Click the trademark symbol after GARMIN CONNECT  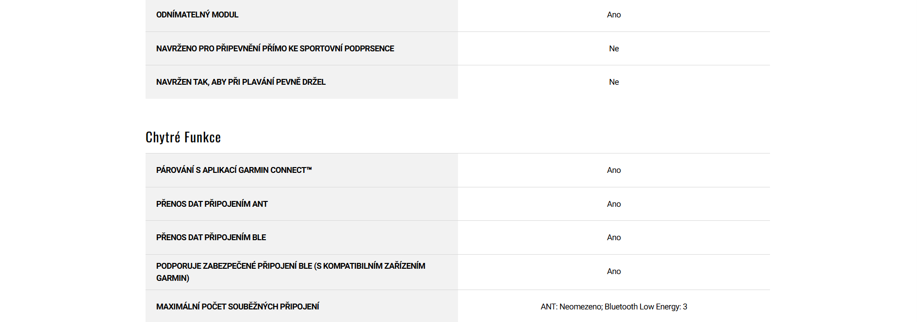(309, 169)
